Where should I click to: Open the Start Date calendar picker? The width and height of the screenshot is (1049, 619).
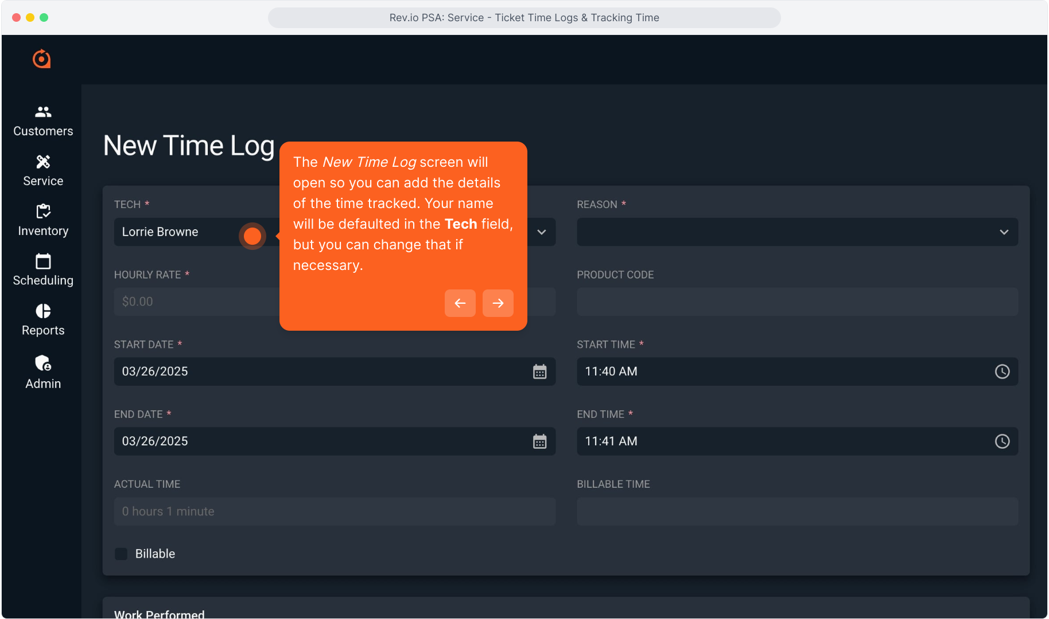pyautogui.click(x=539, y=372)
